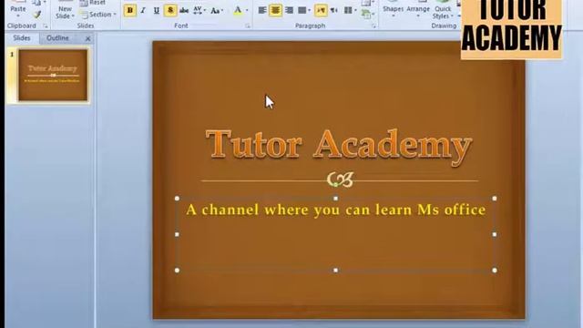
Task: Open the Change Case dropdown arrow
Action: coord(222,11)
